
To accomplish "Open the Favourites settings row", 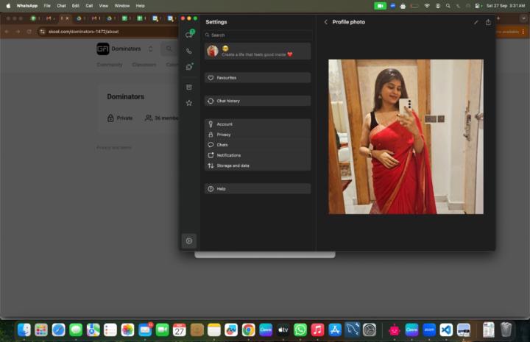I will click(257, 77).
